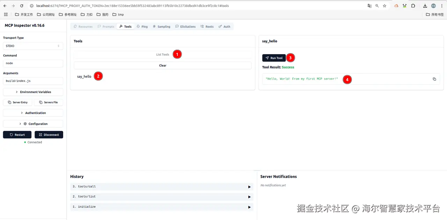Screen dimensions: 447x220
Task: Expand the Authentication section
Action: click(x=33, y=113)
